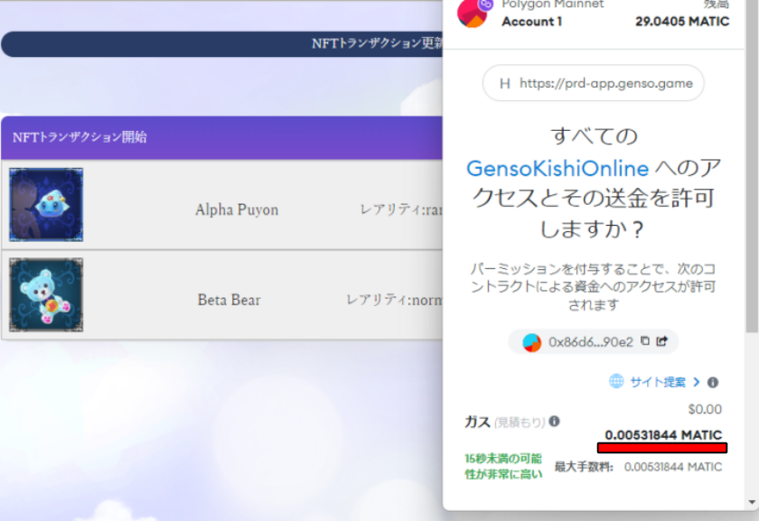Click the globe icon beside サイト提案
Screen dimensions: 759x521
coord(616,381)
